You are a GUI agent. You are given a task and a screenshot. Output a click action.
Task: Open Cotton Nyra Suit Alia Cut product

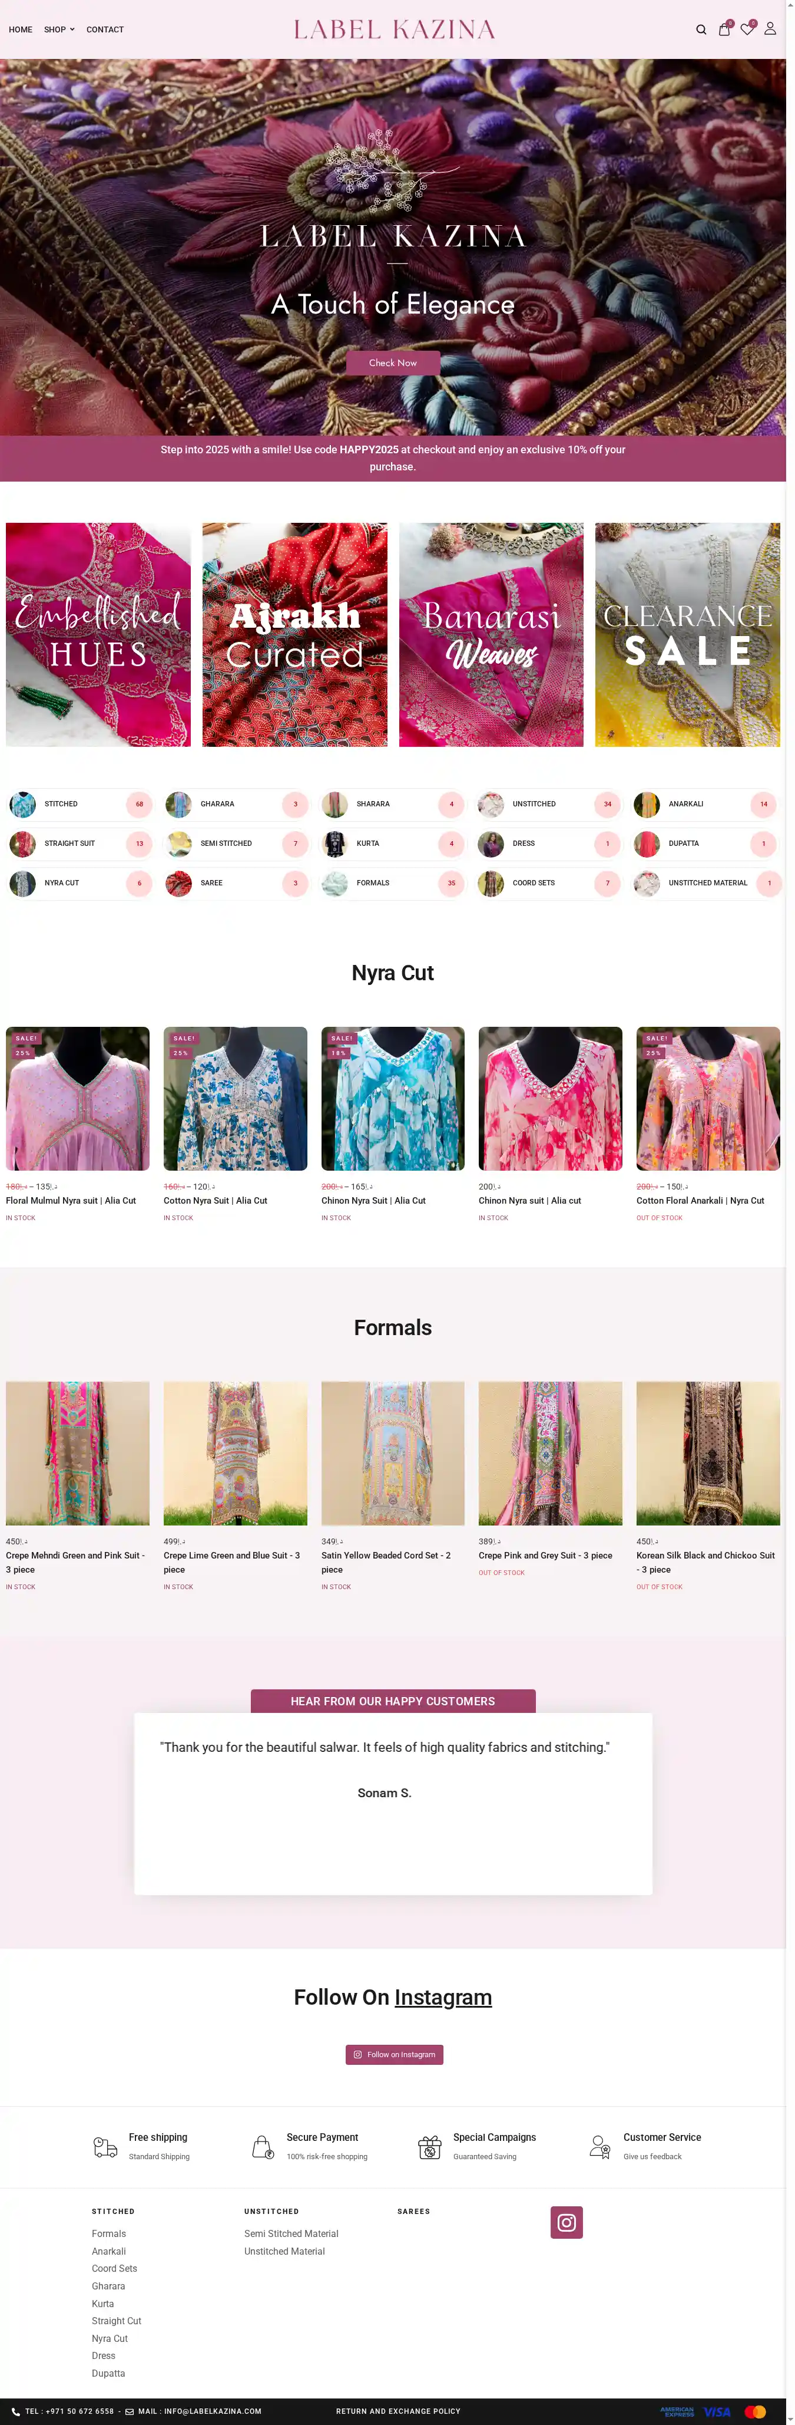tap(216, 1200)
